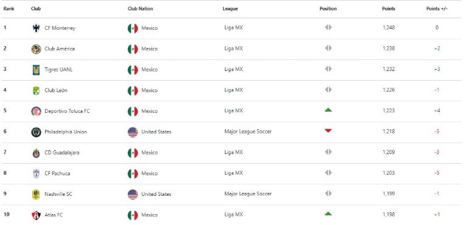
Task: Click the United States flag beside Philadelphia Union
Action: (133, 132)
